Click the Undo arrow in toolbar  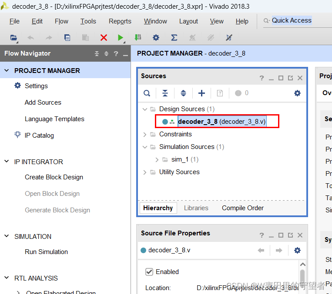[31, 38]
